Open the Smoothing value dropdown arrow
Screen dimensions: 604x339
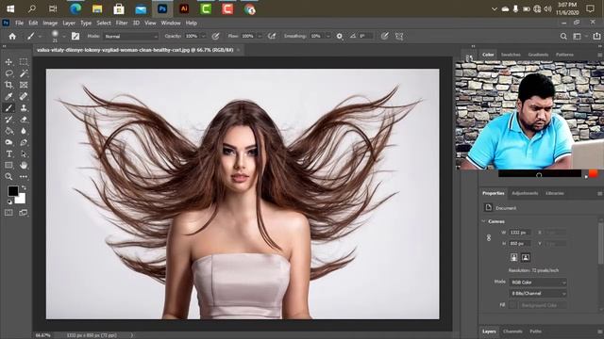(328, 36)
